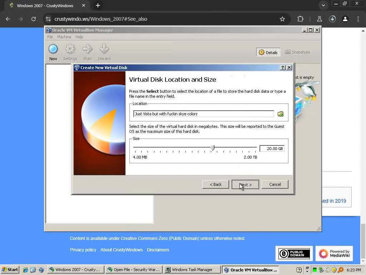Click the browser address bar URL
This screenshot has height=275, width=366.
[101, 19]
